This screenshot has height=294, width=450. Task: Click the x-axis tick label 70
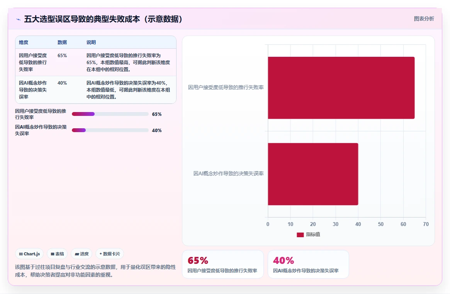pos(426,224)
